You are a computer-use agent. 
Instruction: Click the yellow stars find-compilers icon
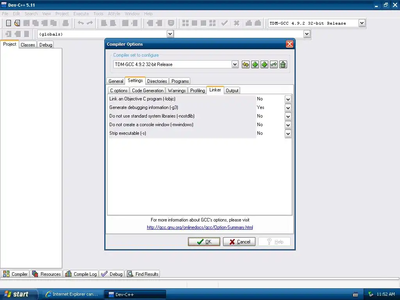pyautogui.click(x=245, y=64)
